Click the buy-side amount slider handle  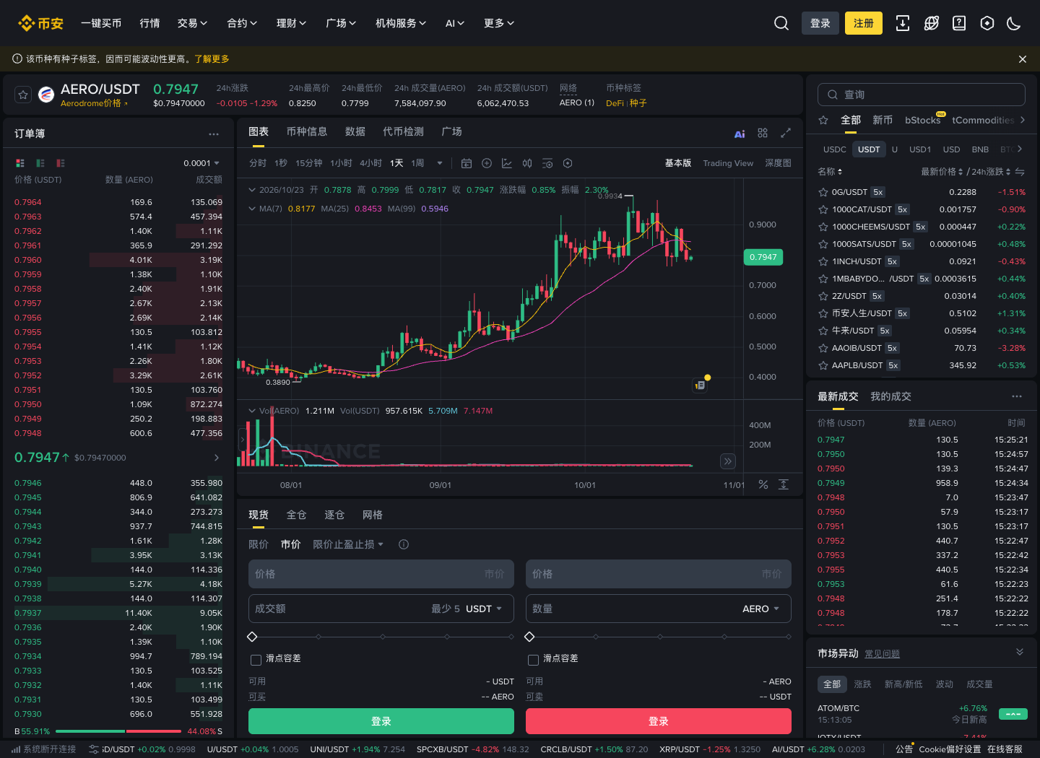pyautogui.click(x=252, y=637)
